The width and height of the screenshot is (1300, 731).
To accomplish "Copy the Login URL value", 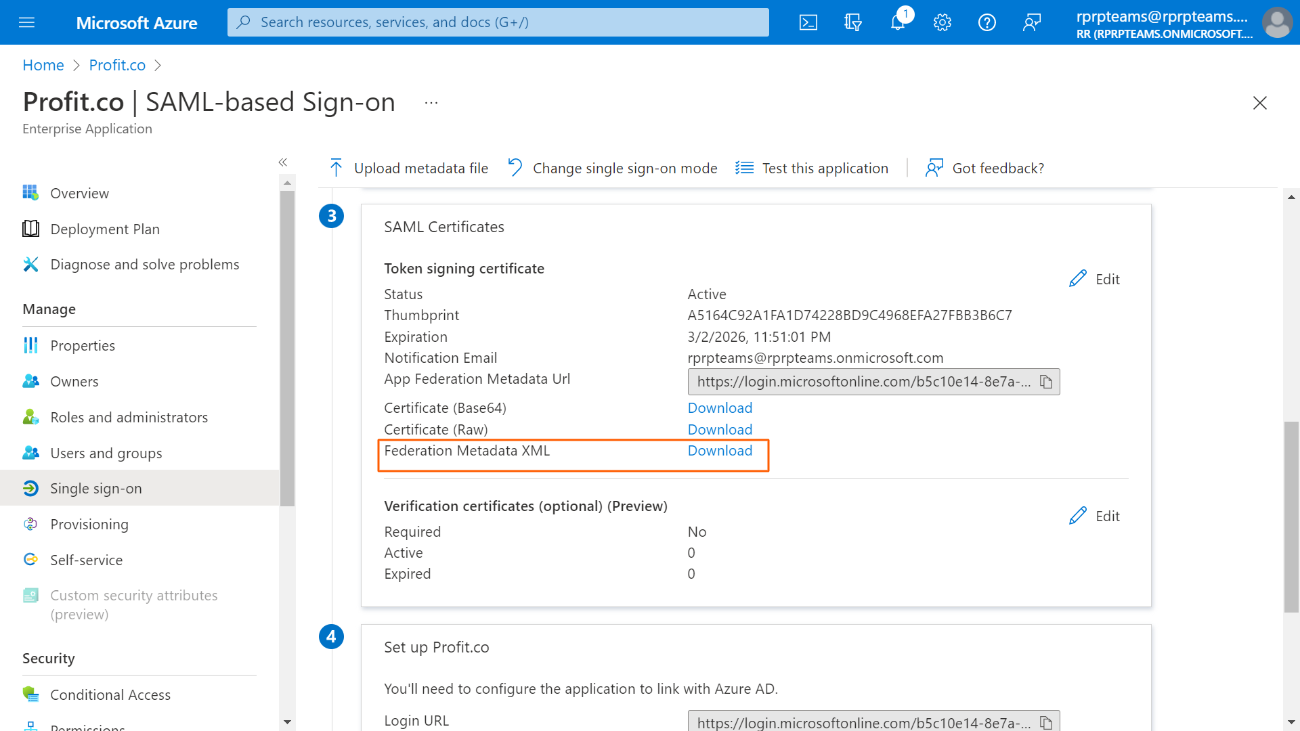I will tap(1046, 723).
